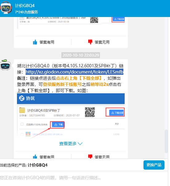Click the 7*24h为您服务 subtitle

click(27, 12)
